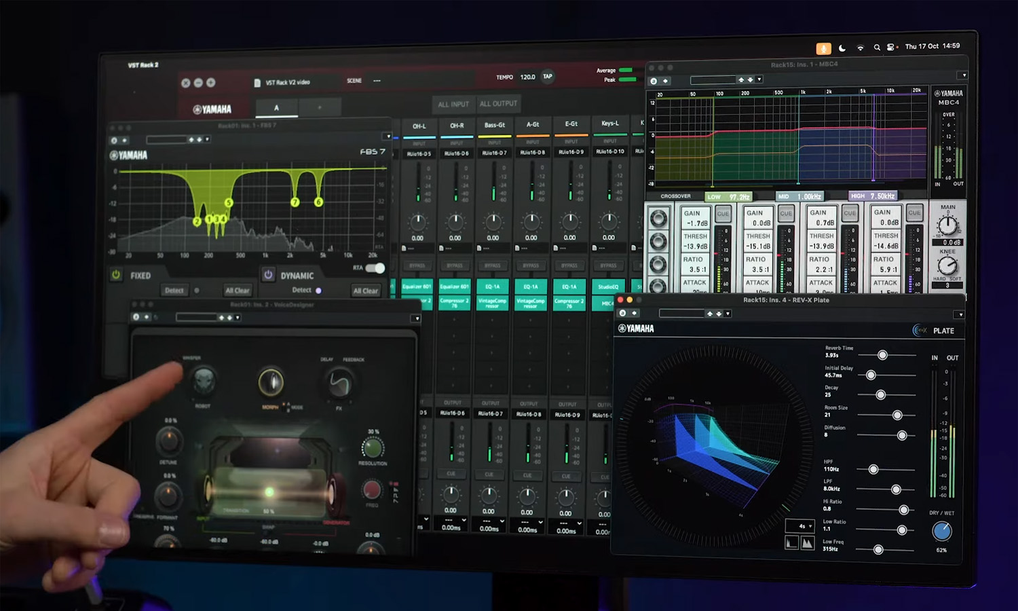
Task: Toggle CUE for the LOW band
Action: pyautogui.click(x=723, y=213)
